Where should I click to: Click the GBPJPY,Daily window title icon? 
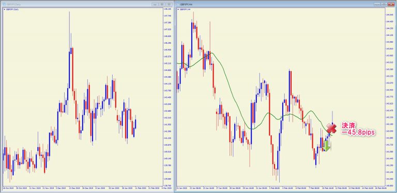coord(4,4)
